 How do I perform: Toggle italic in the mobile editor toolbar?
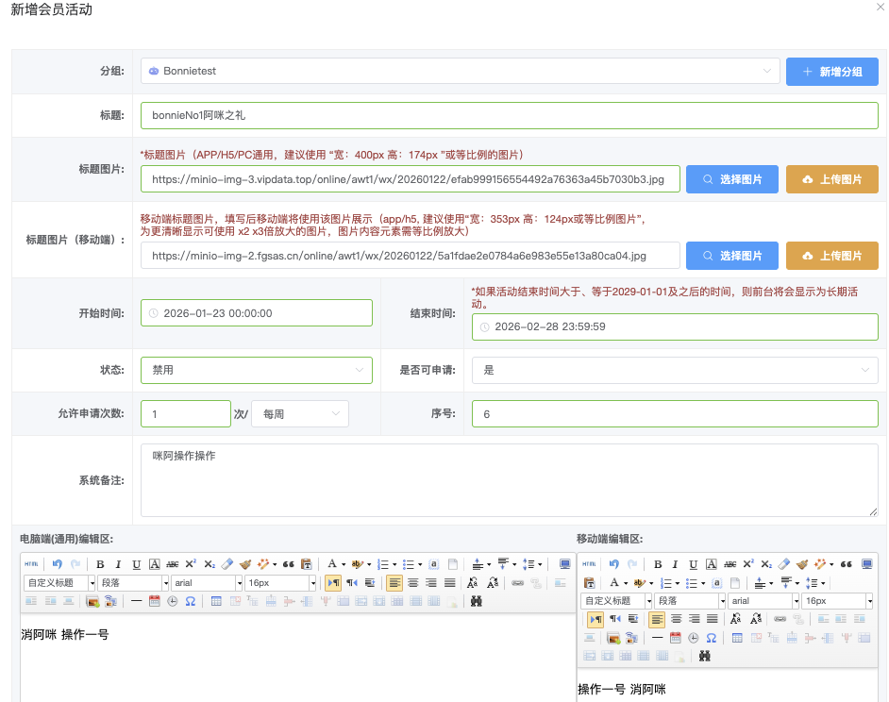coord(675,564)
